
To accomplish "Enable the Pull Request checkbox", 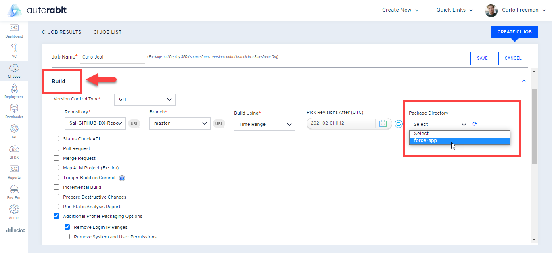I will (56, 148).
